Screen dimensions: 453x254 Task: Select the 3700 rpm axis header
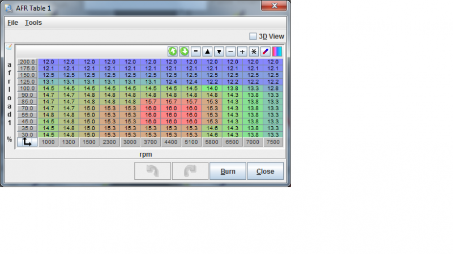click(x=151, y=142)
